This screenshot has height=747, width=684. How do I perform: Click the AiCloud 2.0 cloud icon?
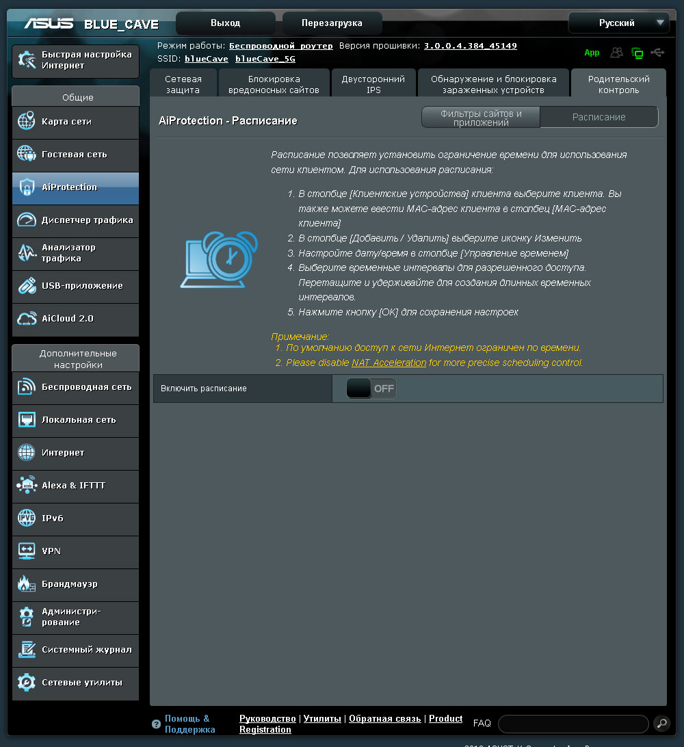point(27,318)
